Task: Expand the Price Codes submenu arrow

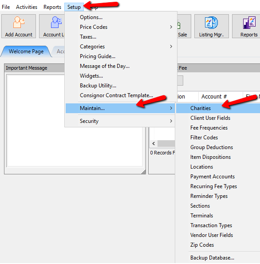Action: [x=171, y=27]
